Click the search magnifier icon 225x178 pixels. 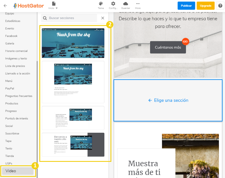(45, 18)
